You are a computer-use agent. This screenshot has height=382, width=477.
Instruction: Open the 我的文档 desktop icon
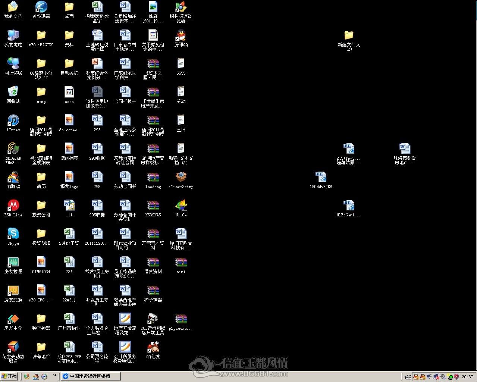[13, 10]
